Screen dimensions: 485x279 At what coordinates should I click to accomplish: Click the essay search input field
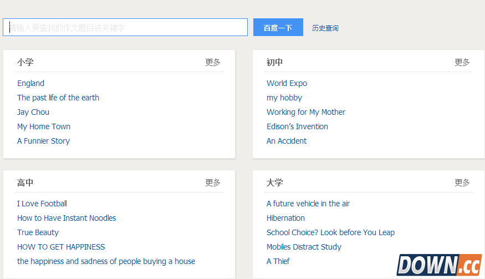point(125,28)
